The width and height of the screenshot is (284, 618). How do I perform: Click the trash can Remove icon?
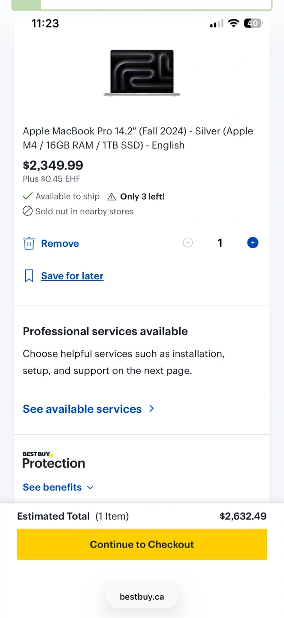tap(29, 243)
